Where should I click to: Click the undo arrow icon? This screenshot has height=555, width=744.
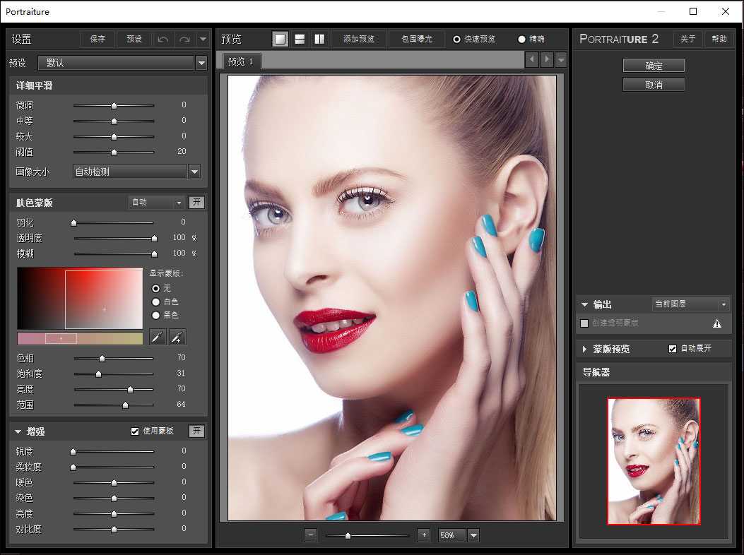click(163, 39)
